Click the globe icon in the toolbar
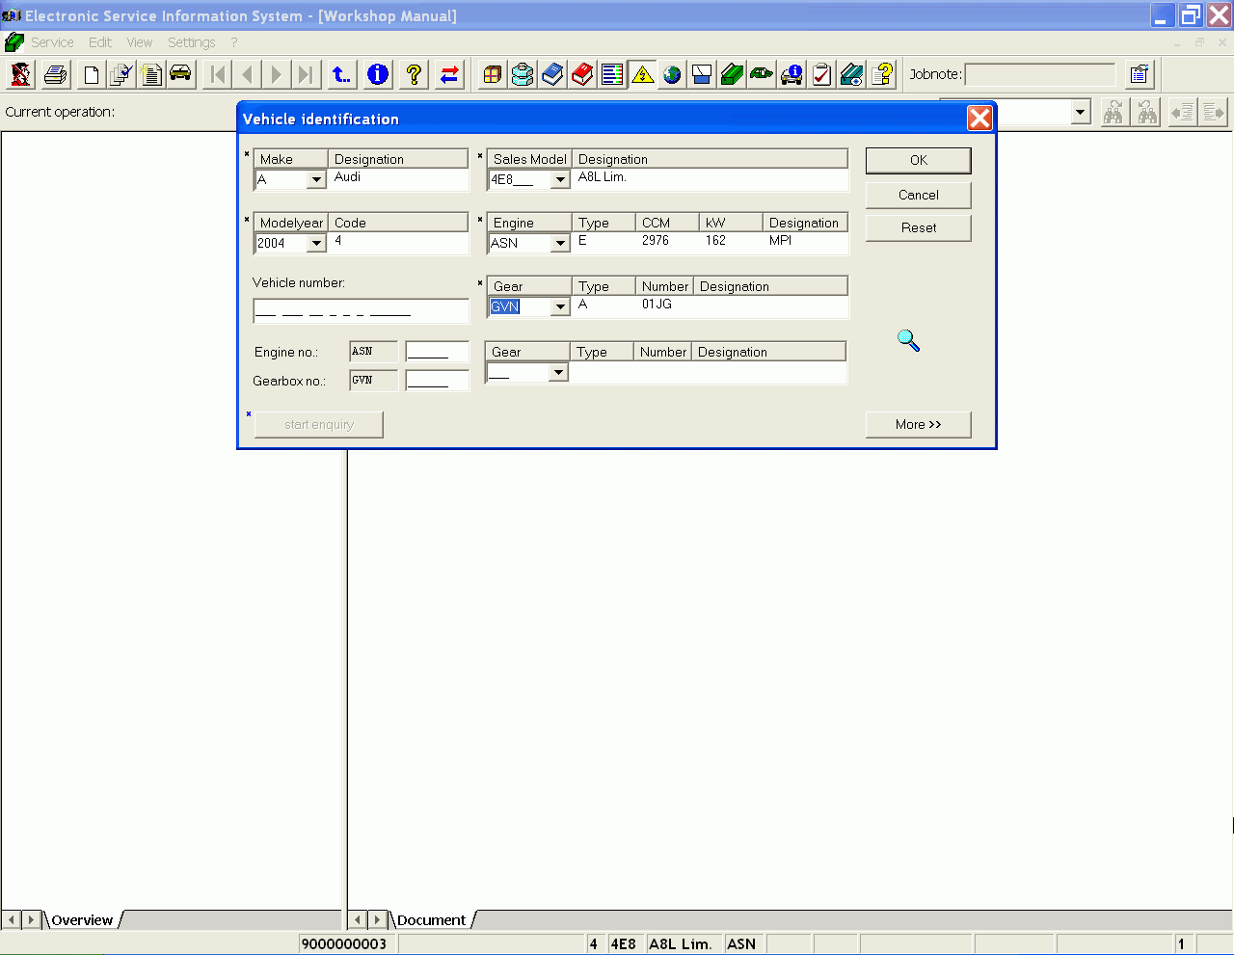The width and height of the screenshot is (1234, 955). [672, 74]
